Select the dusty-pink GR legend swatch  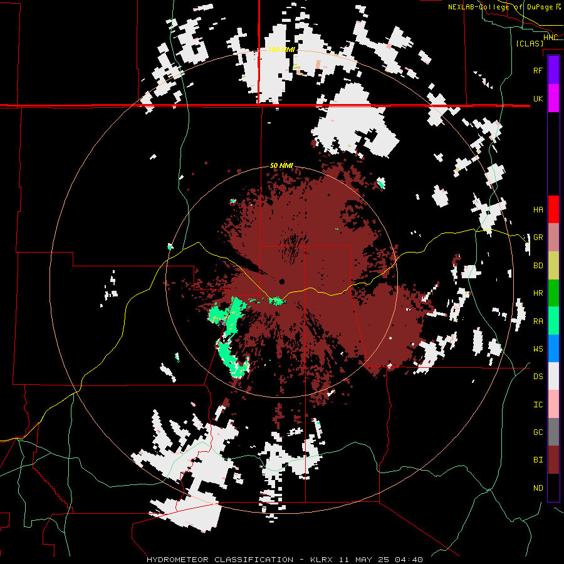coord(553,238)
